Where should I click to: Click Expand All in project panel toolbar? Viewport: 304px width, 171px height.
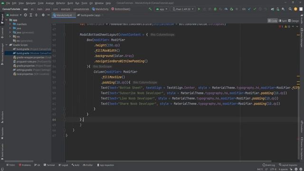point(31,15)
